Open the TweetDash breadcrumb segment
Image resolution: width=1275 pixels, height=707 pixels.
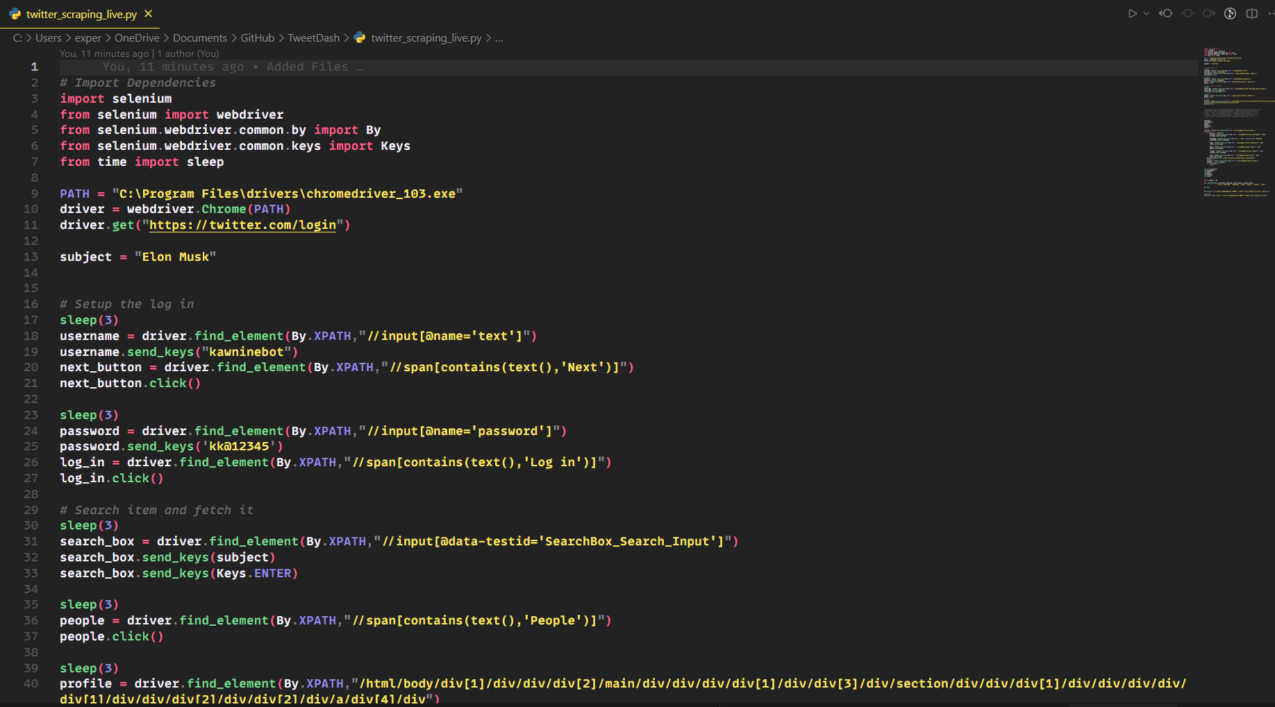[314, 37]
